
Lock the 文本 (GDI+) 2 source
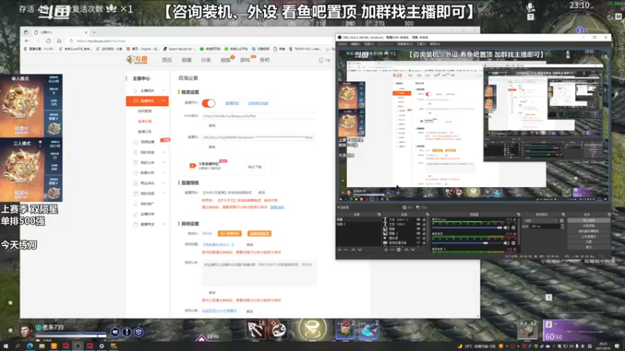424,219
